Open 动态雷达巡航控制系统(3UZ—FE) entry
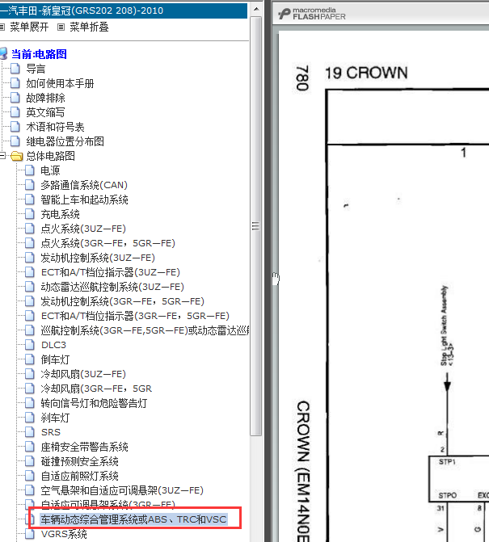Viewport: 489px width, 542px height. (112, 287)
